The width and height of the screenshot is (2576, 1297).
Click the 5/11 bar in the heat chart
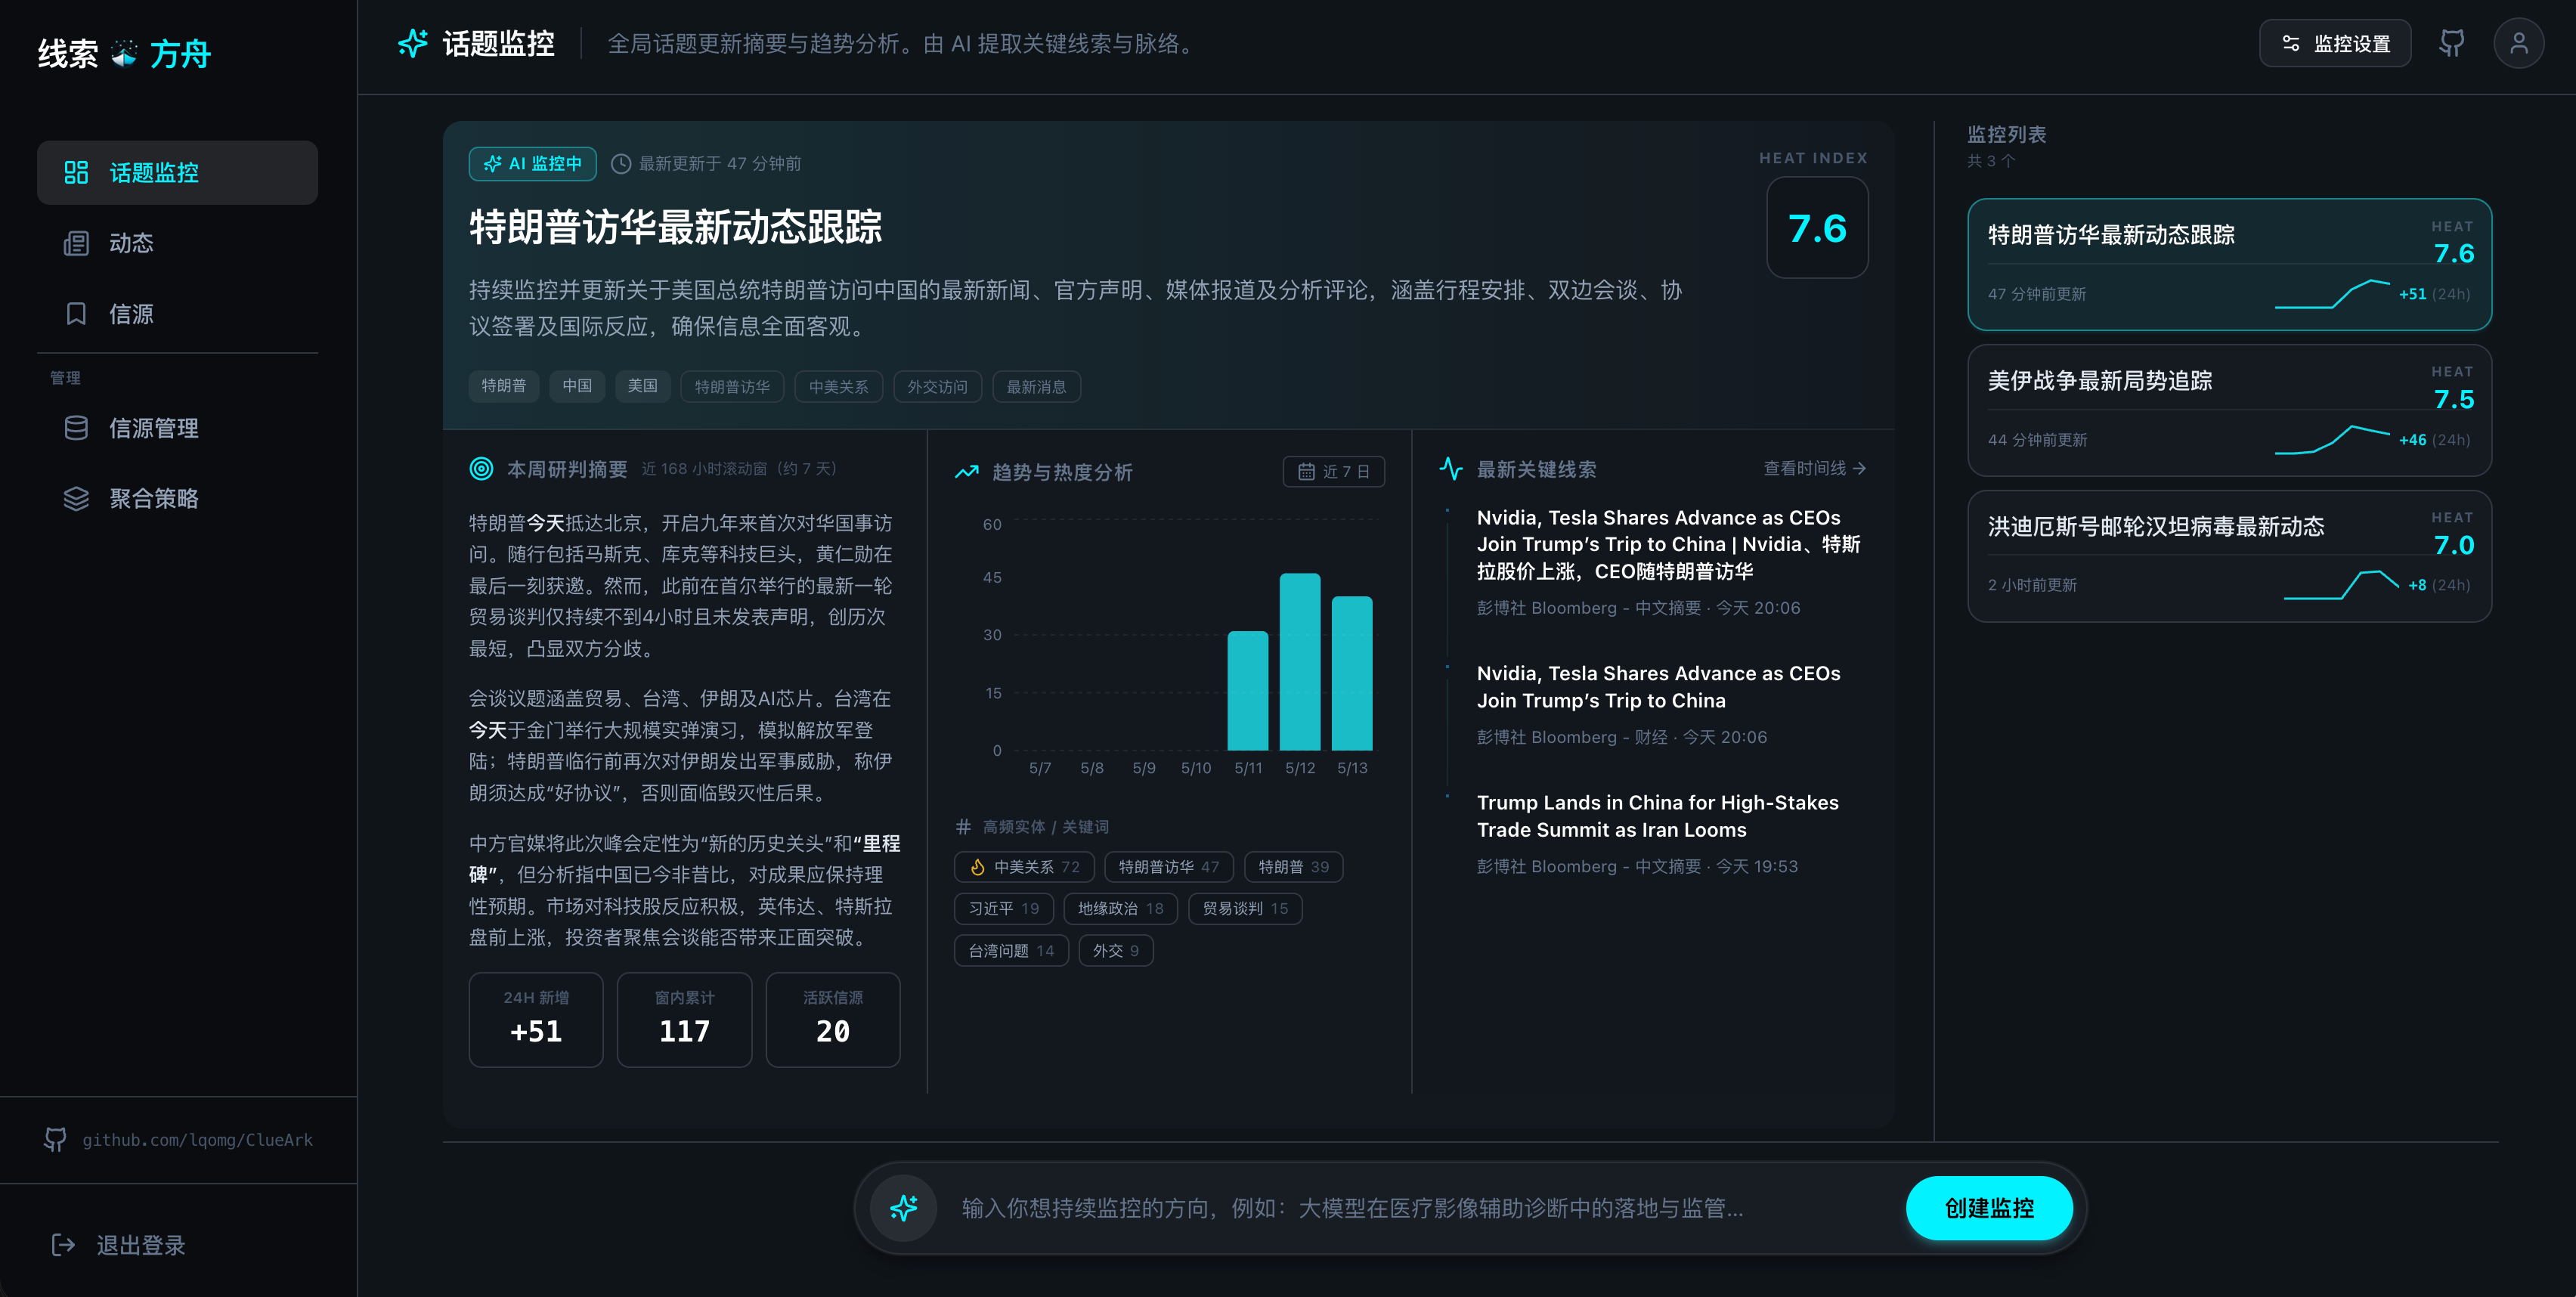1248,691
